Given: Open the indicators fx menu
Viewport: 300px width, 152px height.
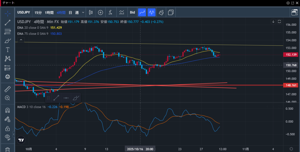Looking at the screenshot, I should (x=110, y=13).
